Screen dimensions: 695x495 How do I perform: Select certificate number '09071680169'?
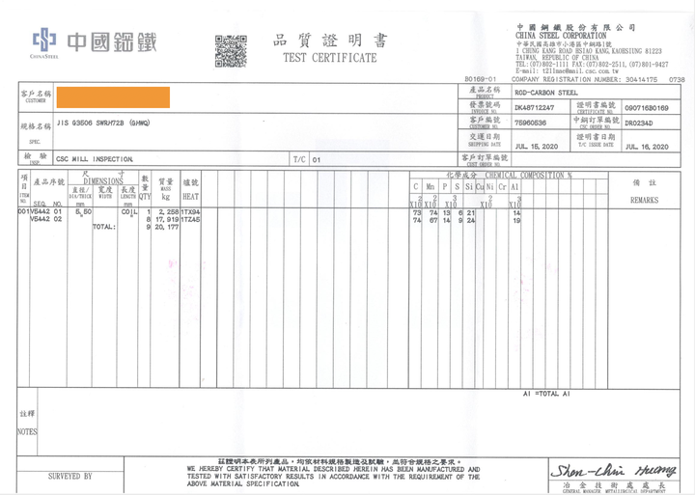(x=647, y=108)
